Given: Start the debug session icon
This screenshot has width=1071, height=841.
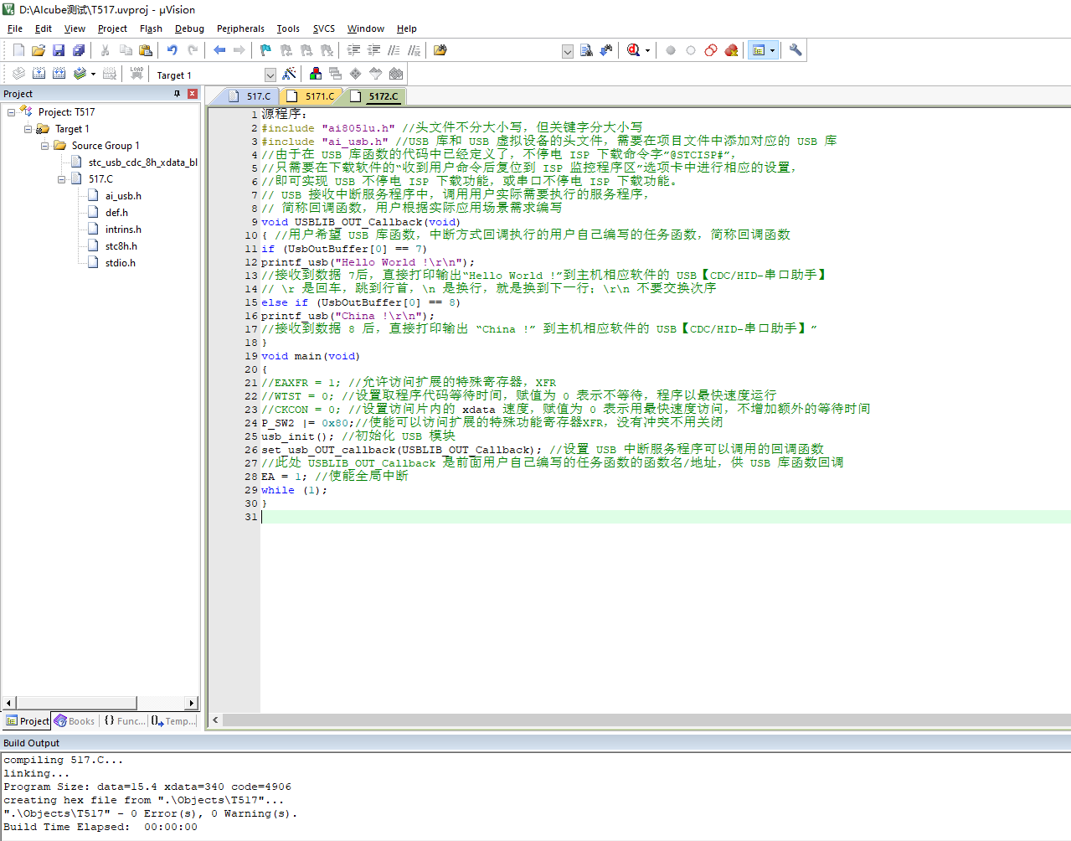Looking at the screenshot, I should [x=634, y=50].
